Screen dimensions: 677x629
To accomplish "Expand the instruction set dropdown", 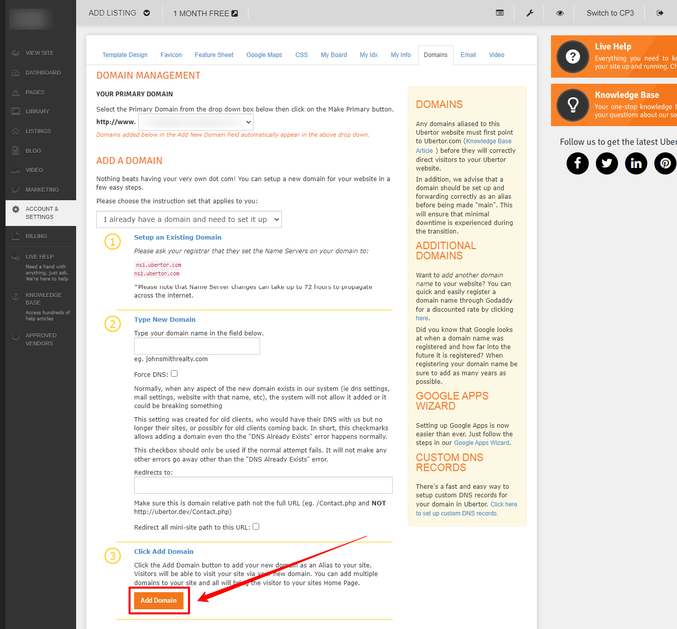I will point(189,219).
